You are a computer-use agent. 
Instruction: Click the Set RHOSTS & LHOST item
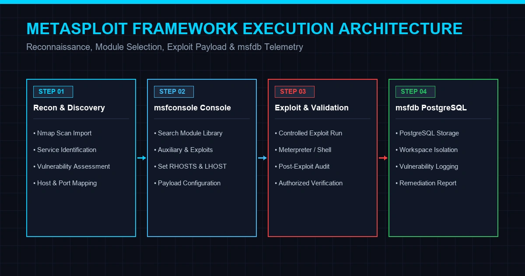[190, 166]
